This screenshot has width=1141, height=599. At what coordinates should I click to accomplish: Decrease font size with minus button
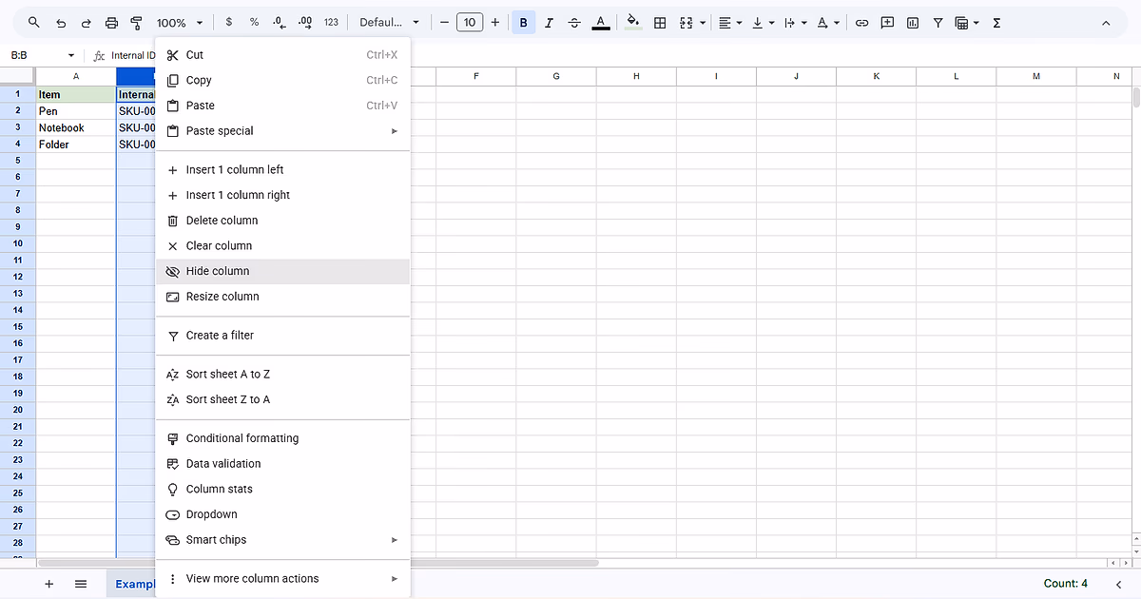pyautogui.click(x=444, y=22)
